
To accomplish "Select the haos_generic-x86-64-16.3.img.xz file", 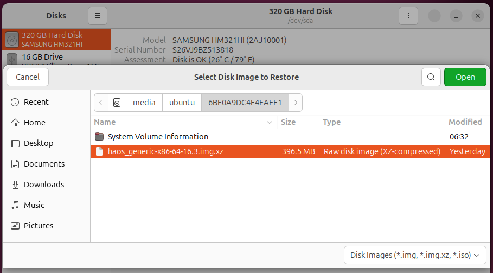I will click(165, 151).
